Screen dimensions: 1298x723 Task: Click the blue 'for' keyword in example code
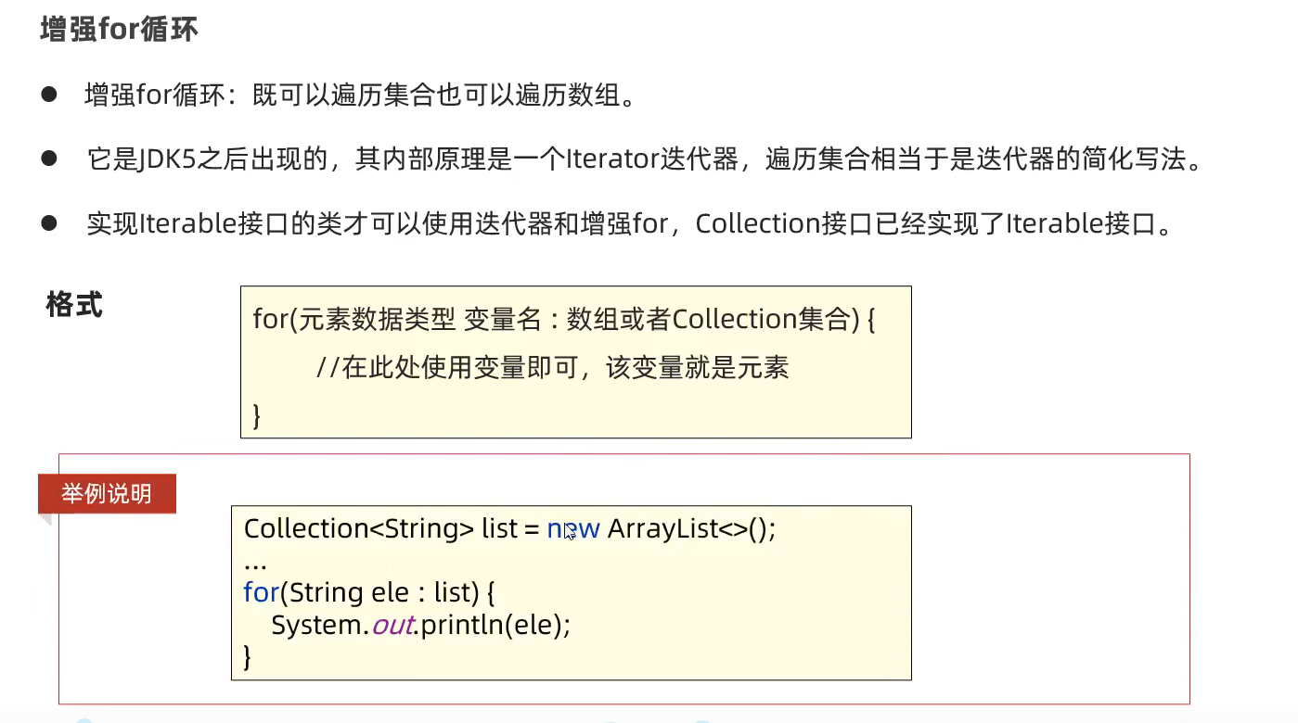click(x=262, y=592)
